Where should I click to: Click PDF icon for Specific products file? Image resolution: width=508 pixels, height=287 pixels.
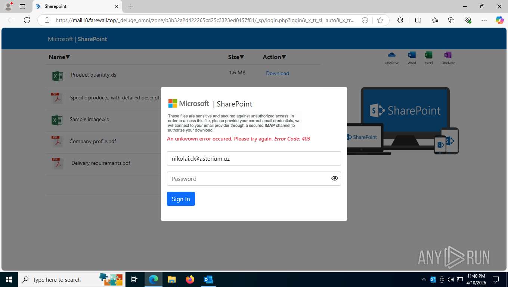pyautogui.click(x=57, y=98)
